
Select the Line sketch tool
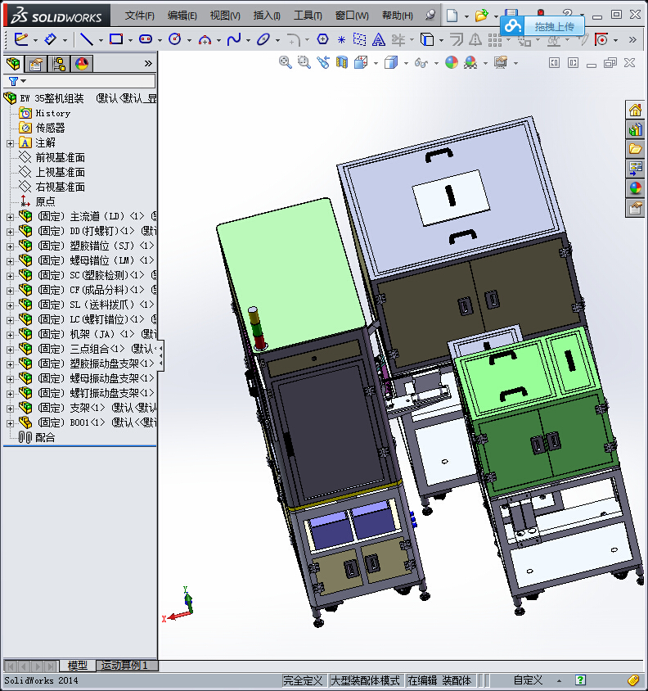pos(86,39)
